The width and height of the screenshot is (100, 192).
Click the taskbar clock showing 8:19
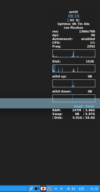pos(94,189)
